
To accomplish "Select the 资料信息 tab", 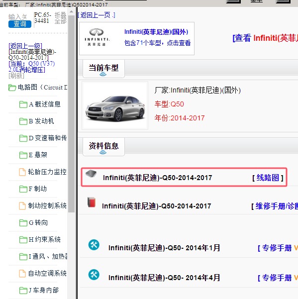I will click(103, 146).
